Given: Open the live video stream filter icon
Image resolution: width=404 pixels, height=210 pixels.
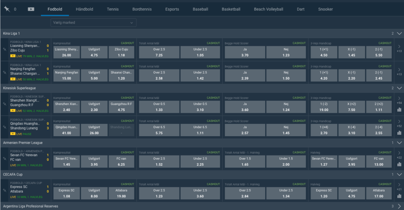Looking at the screenshot, I should [x=31, y=9].
